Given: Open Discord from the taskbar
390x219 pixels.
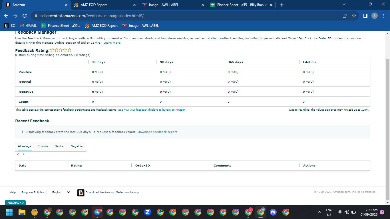Looking at the screenshot, I should click(273, 212).
